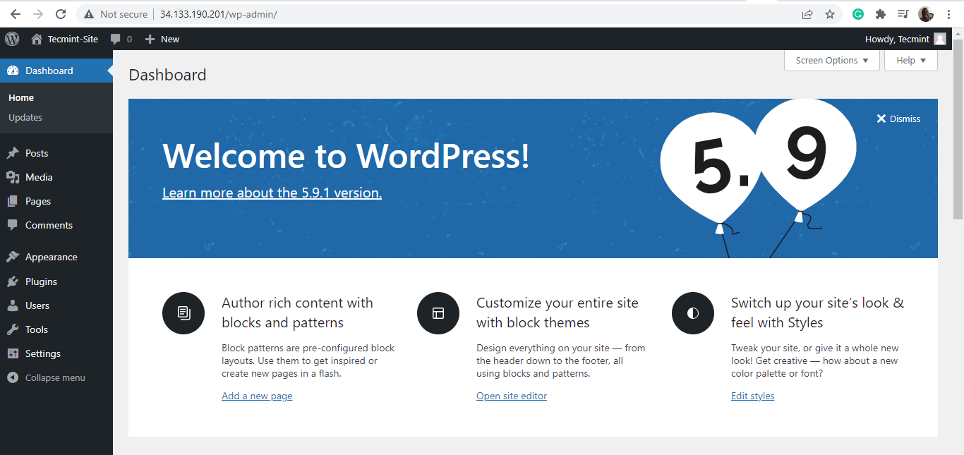964x455 pixels.
Task: Expand the Help dropdown tab
Action: tap(911, 61)
